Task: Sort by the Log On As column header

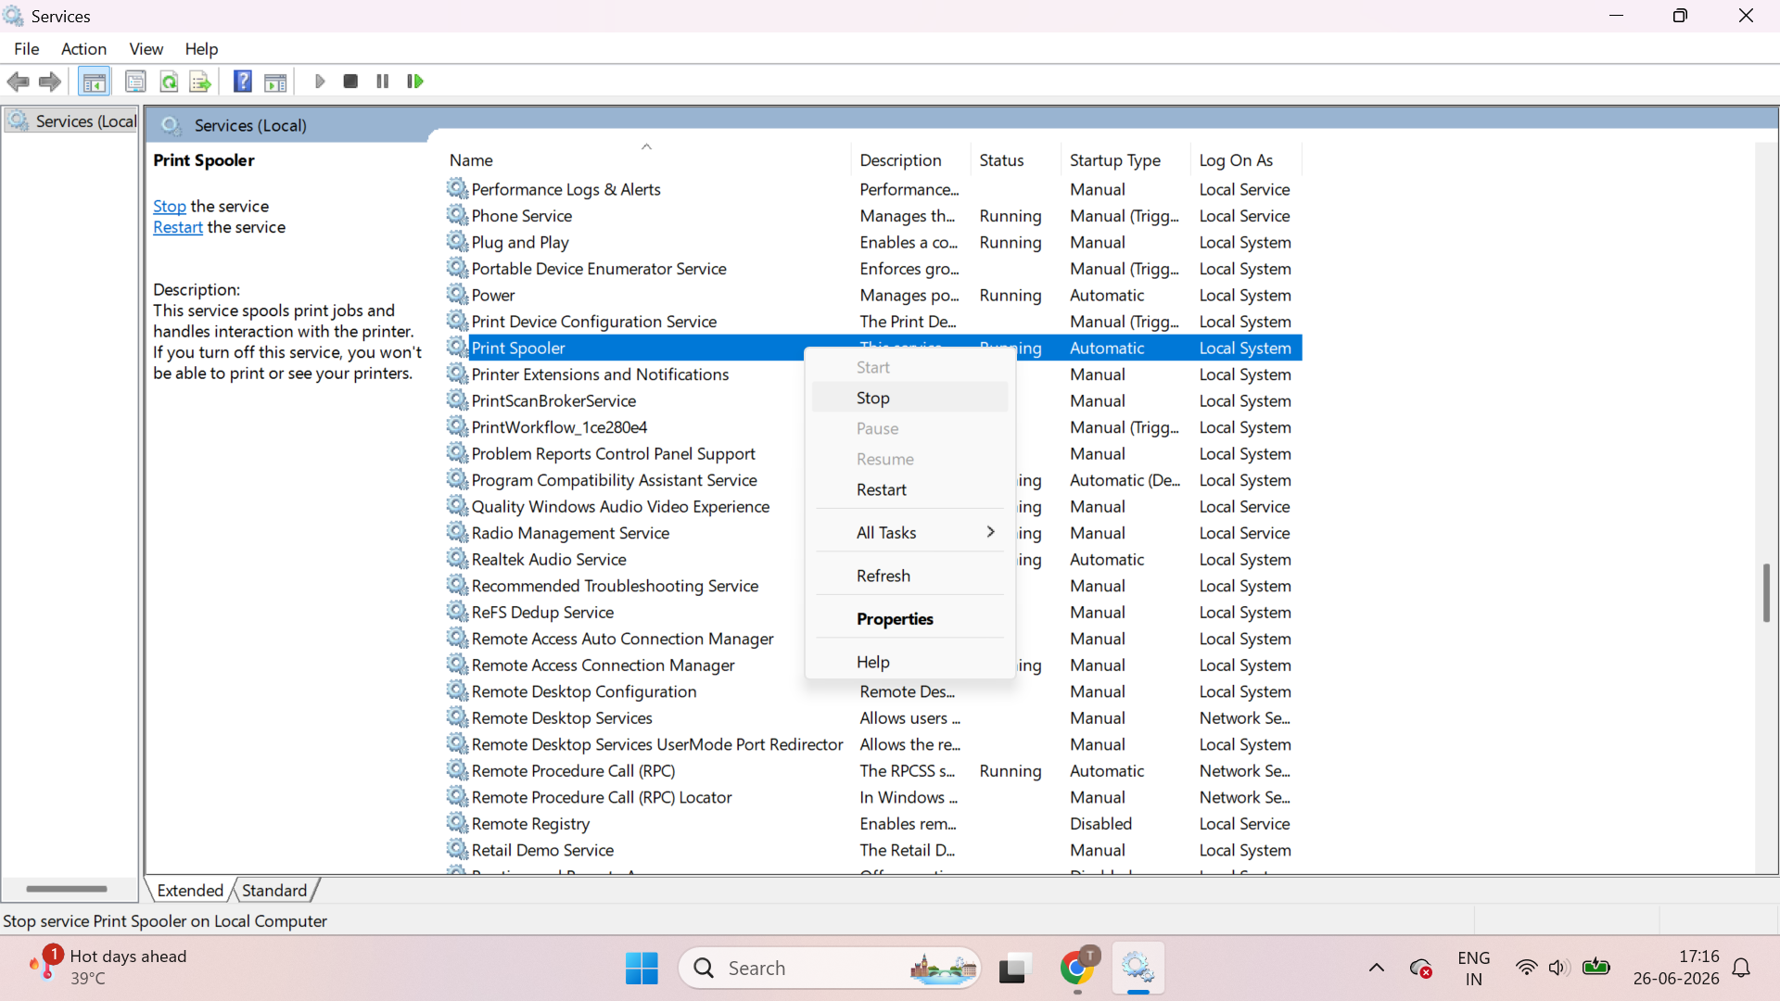Action: (1246, 160)
